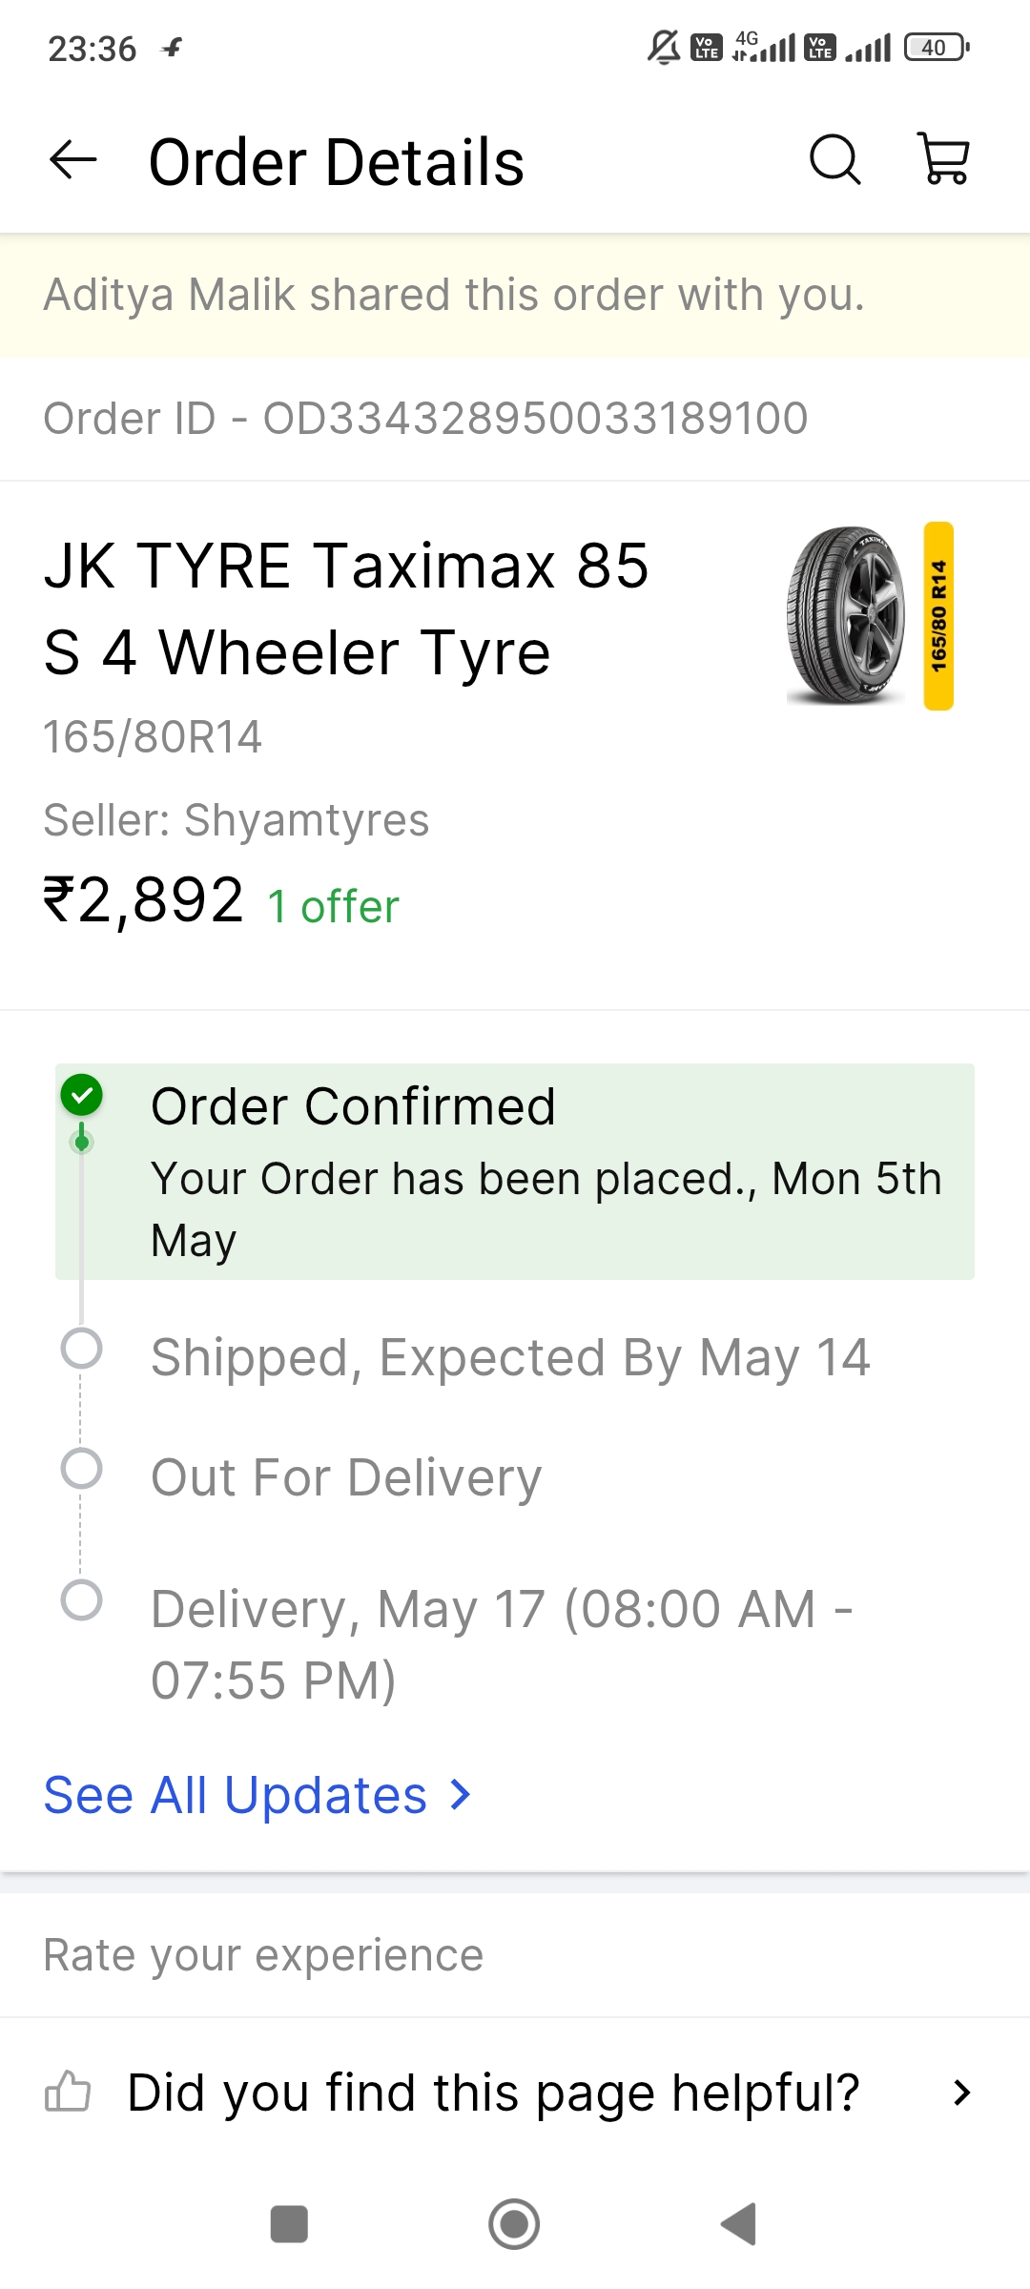The height and width of the screenshot is (2289, 1030).
Task: Open search with magnifier icon
Action: (x=834, y=159)
